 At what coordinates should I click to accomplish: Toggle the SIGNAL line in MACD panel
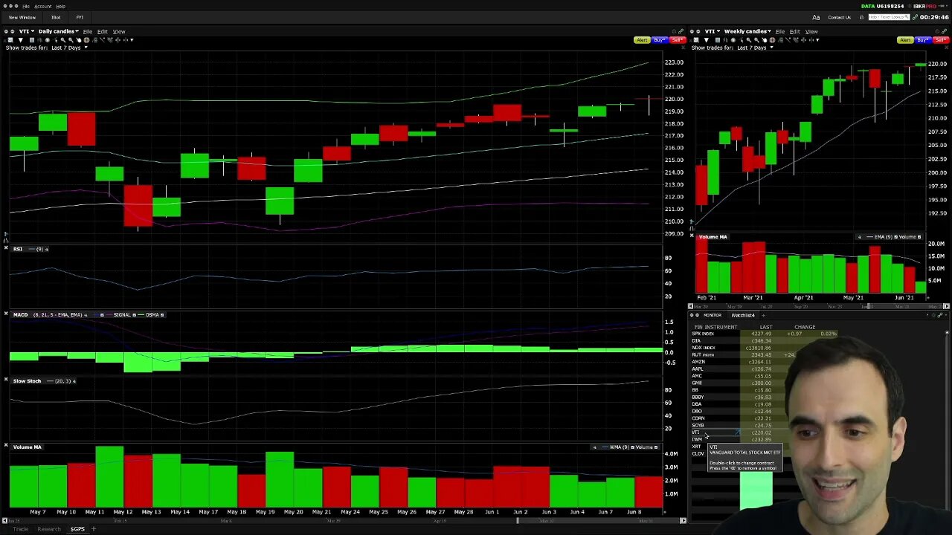tap(135, 315)
